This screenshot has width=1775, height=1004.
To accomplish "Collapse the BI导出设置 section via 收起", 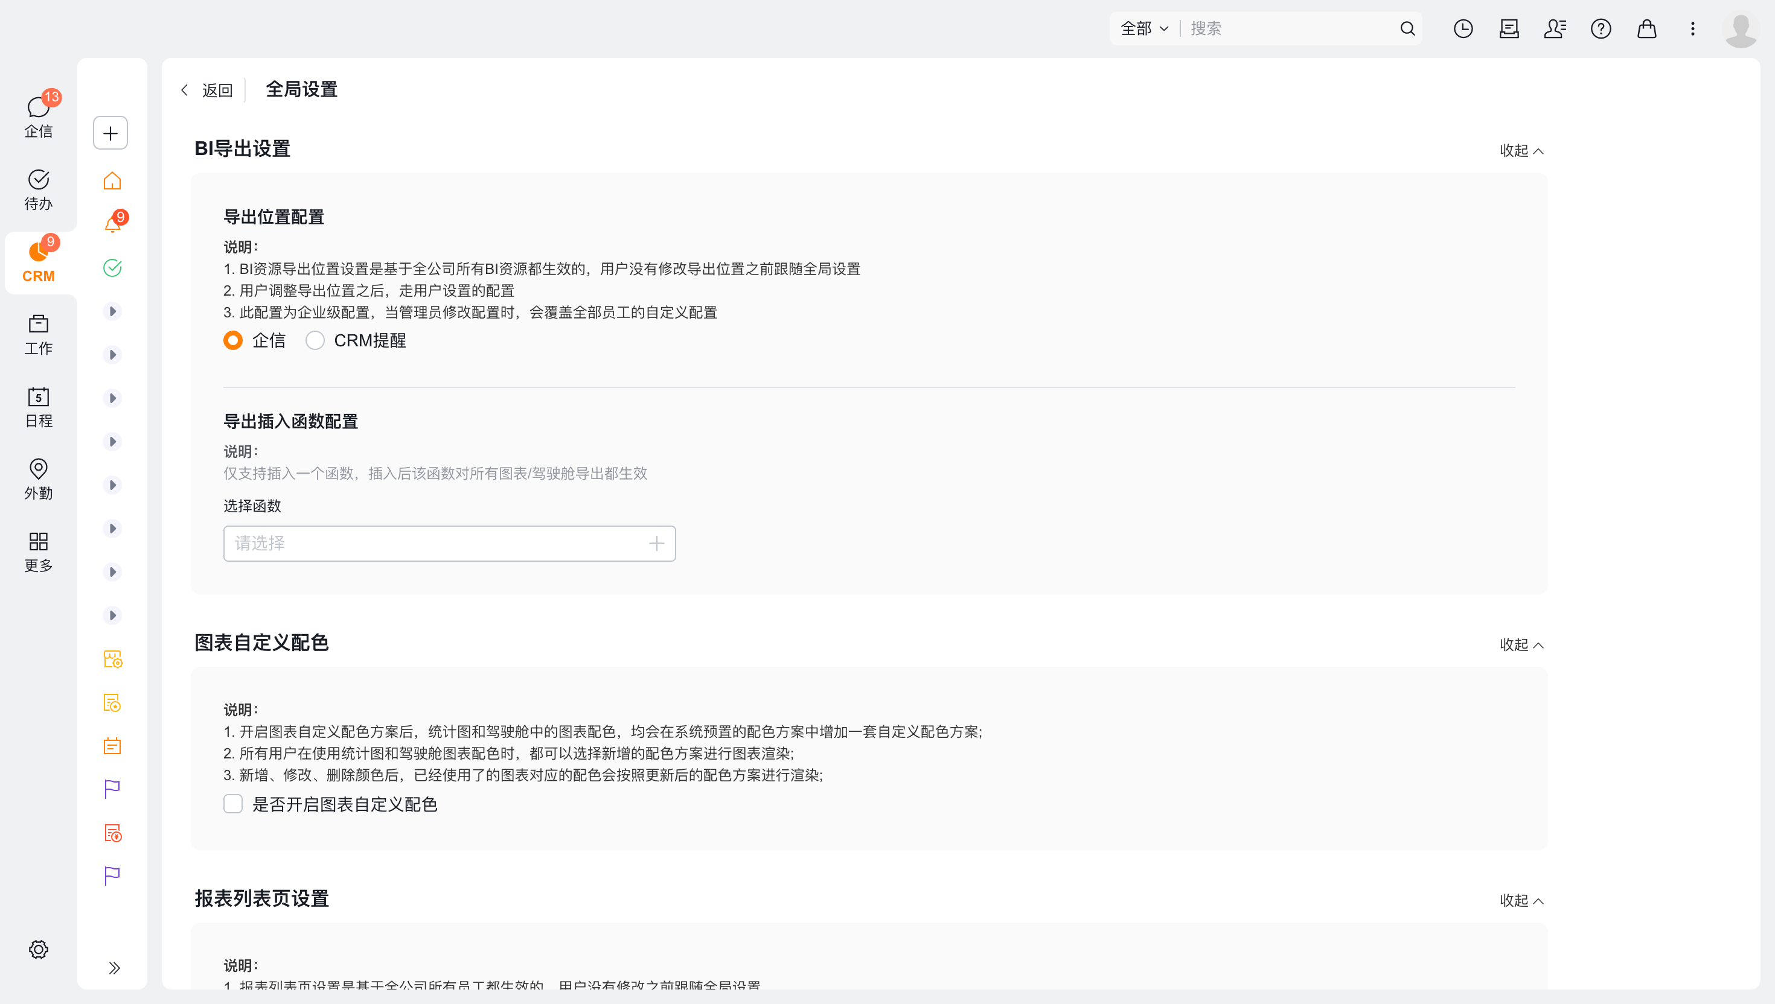I will [1521, 150].
